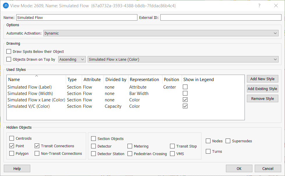This screenshot has height=176, width=285.
Task: Uncheck the Point hidden objects checkbox
Action: tap(12, 146)
